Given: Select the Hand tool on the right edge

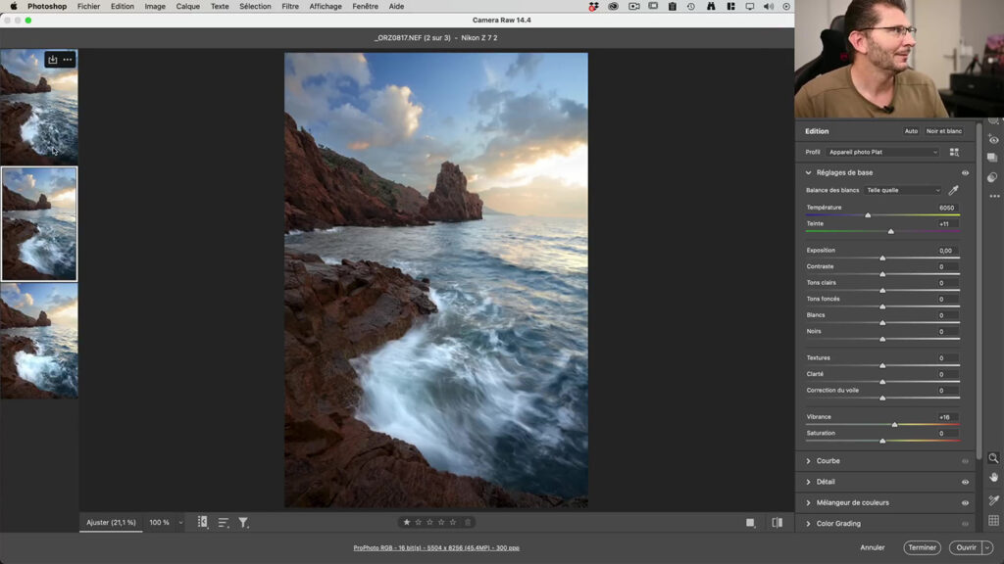Looking at the screenshot, I should (992, 478).
